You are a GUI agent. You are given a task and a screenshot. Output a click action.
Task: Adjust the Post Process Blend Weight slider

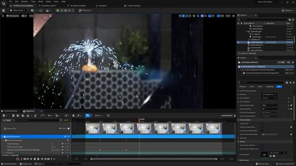click(269, 134)
